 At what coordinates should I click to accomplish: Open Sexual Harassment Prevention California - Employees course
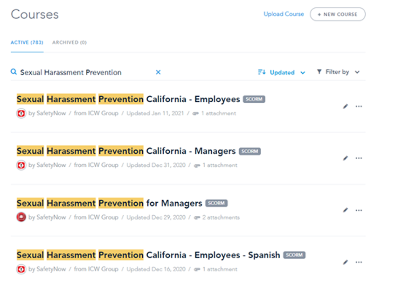128,99
